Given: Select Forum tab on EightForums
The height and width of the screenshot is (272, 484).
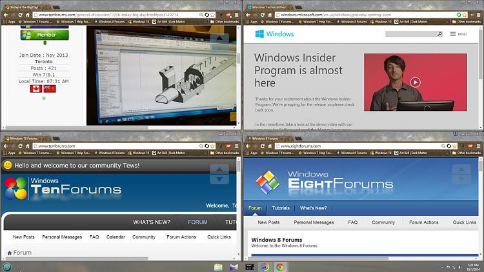Looking at the screenshot, I should point(255,208).
